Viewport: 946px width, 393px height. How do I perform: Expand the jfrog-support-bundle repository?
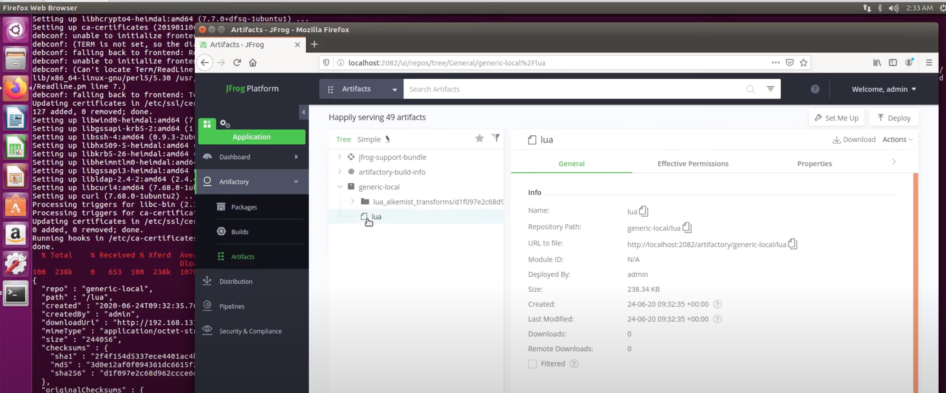coord(340,157)
